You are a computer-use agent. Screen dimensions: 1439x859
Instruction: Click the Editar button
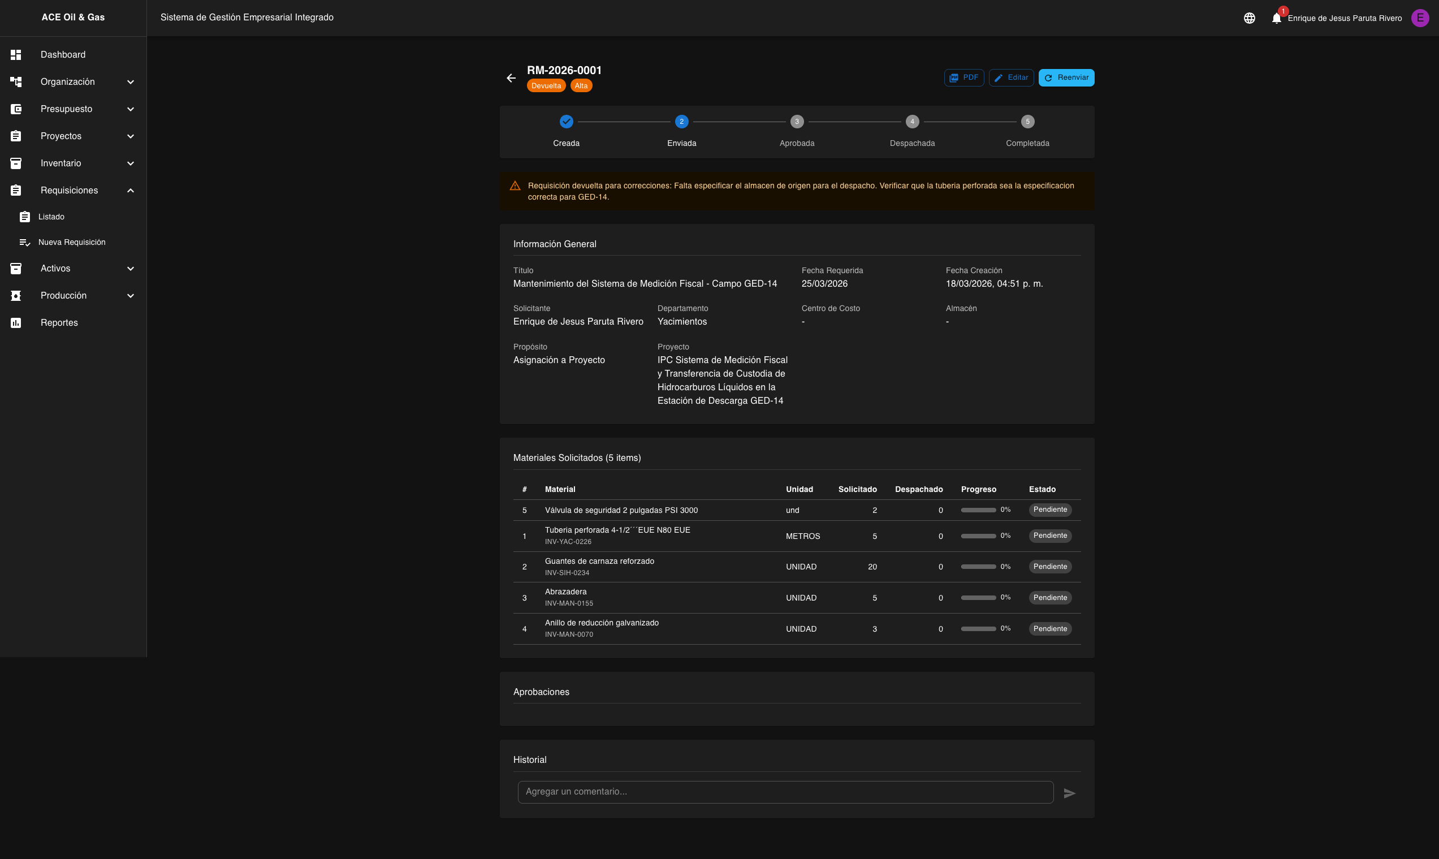[x=1011, y=77]
